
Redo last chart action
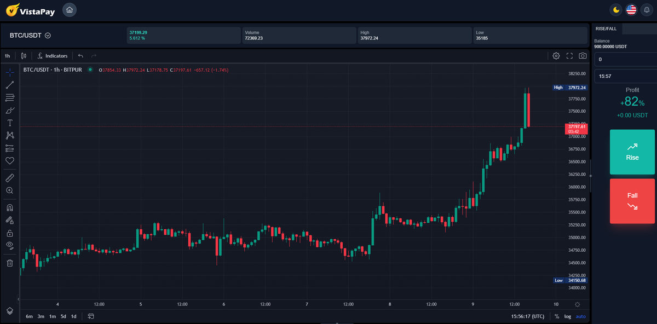[x=94, y=56]
